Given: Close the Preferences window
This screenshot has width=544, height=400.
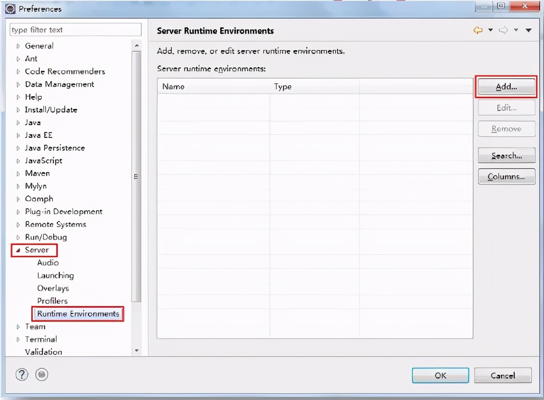Looking at the screenshot, I should (x=524, y=6).
